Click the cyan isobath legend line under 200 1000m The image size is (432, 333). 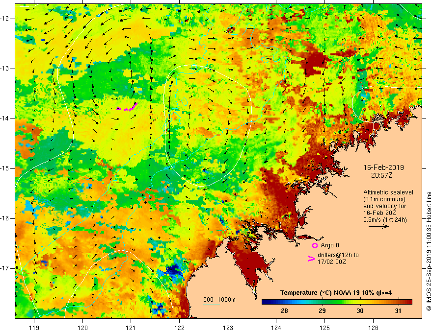pos(212,305)
